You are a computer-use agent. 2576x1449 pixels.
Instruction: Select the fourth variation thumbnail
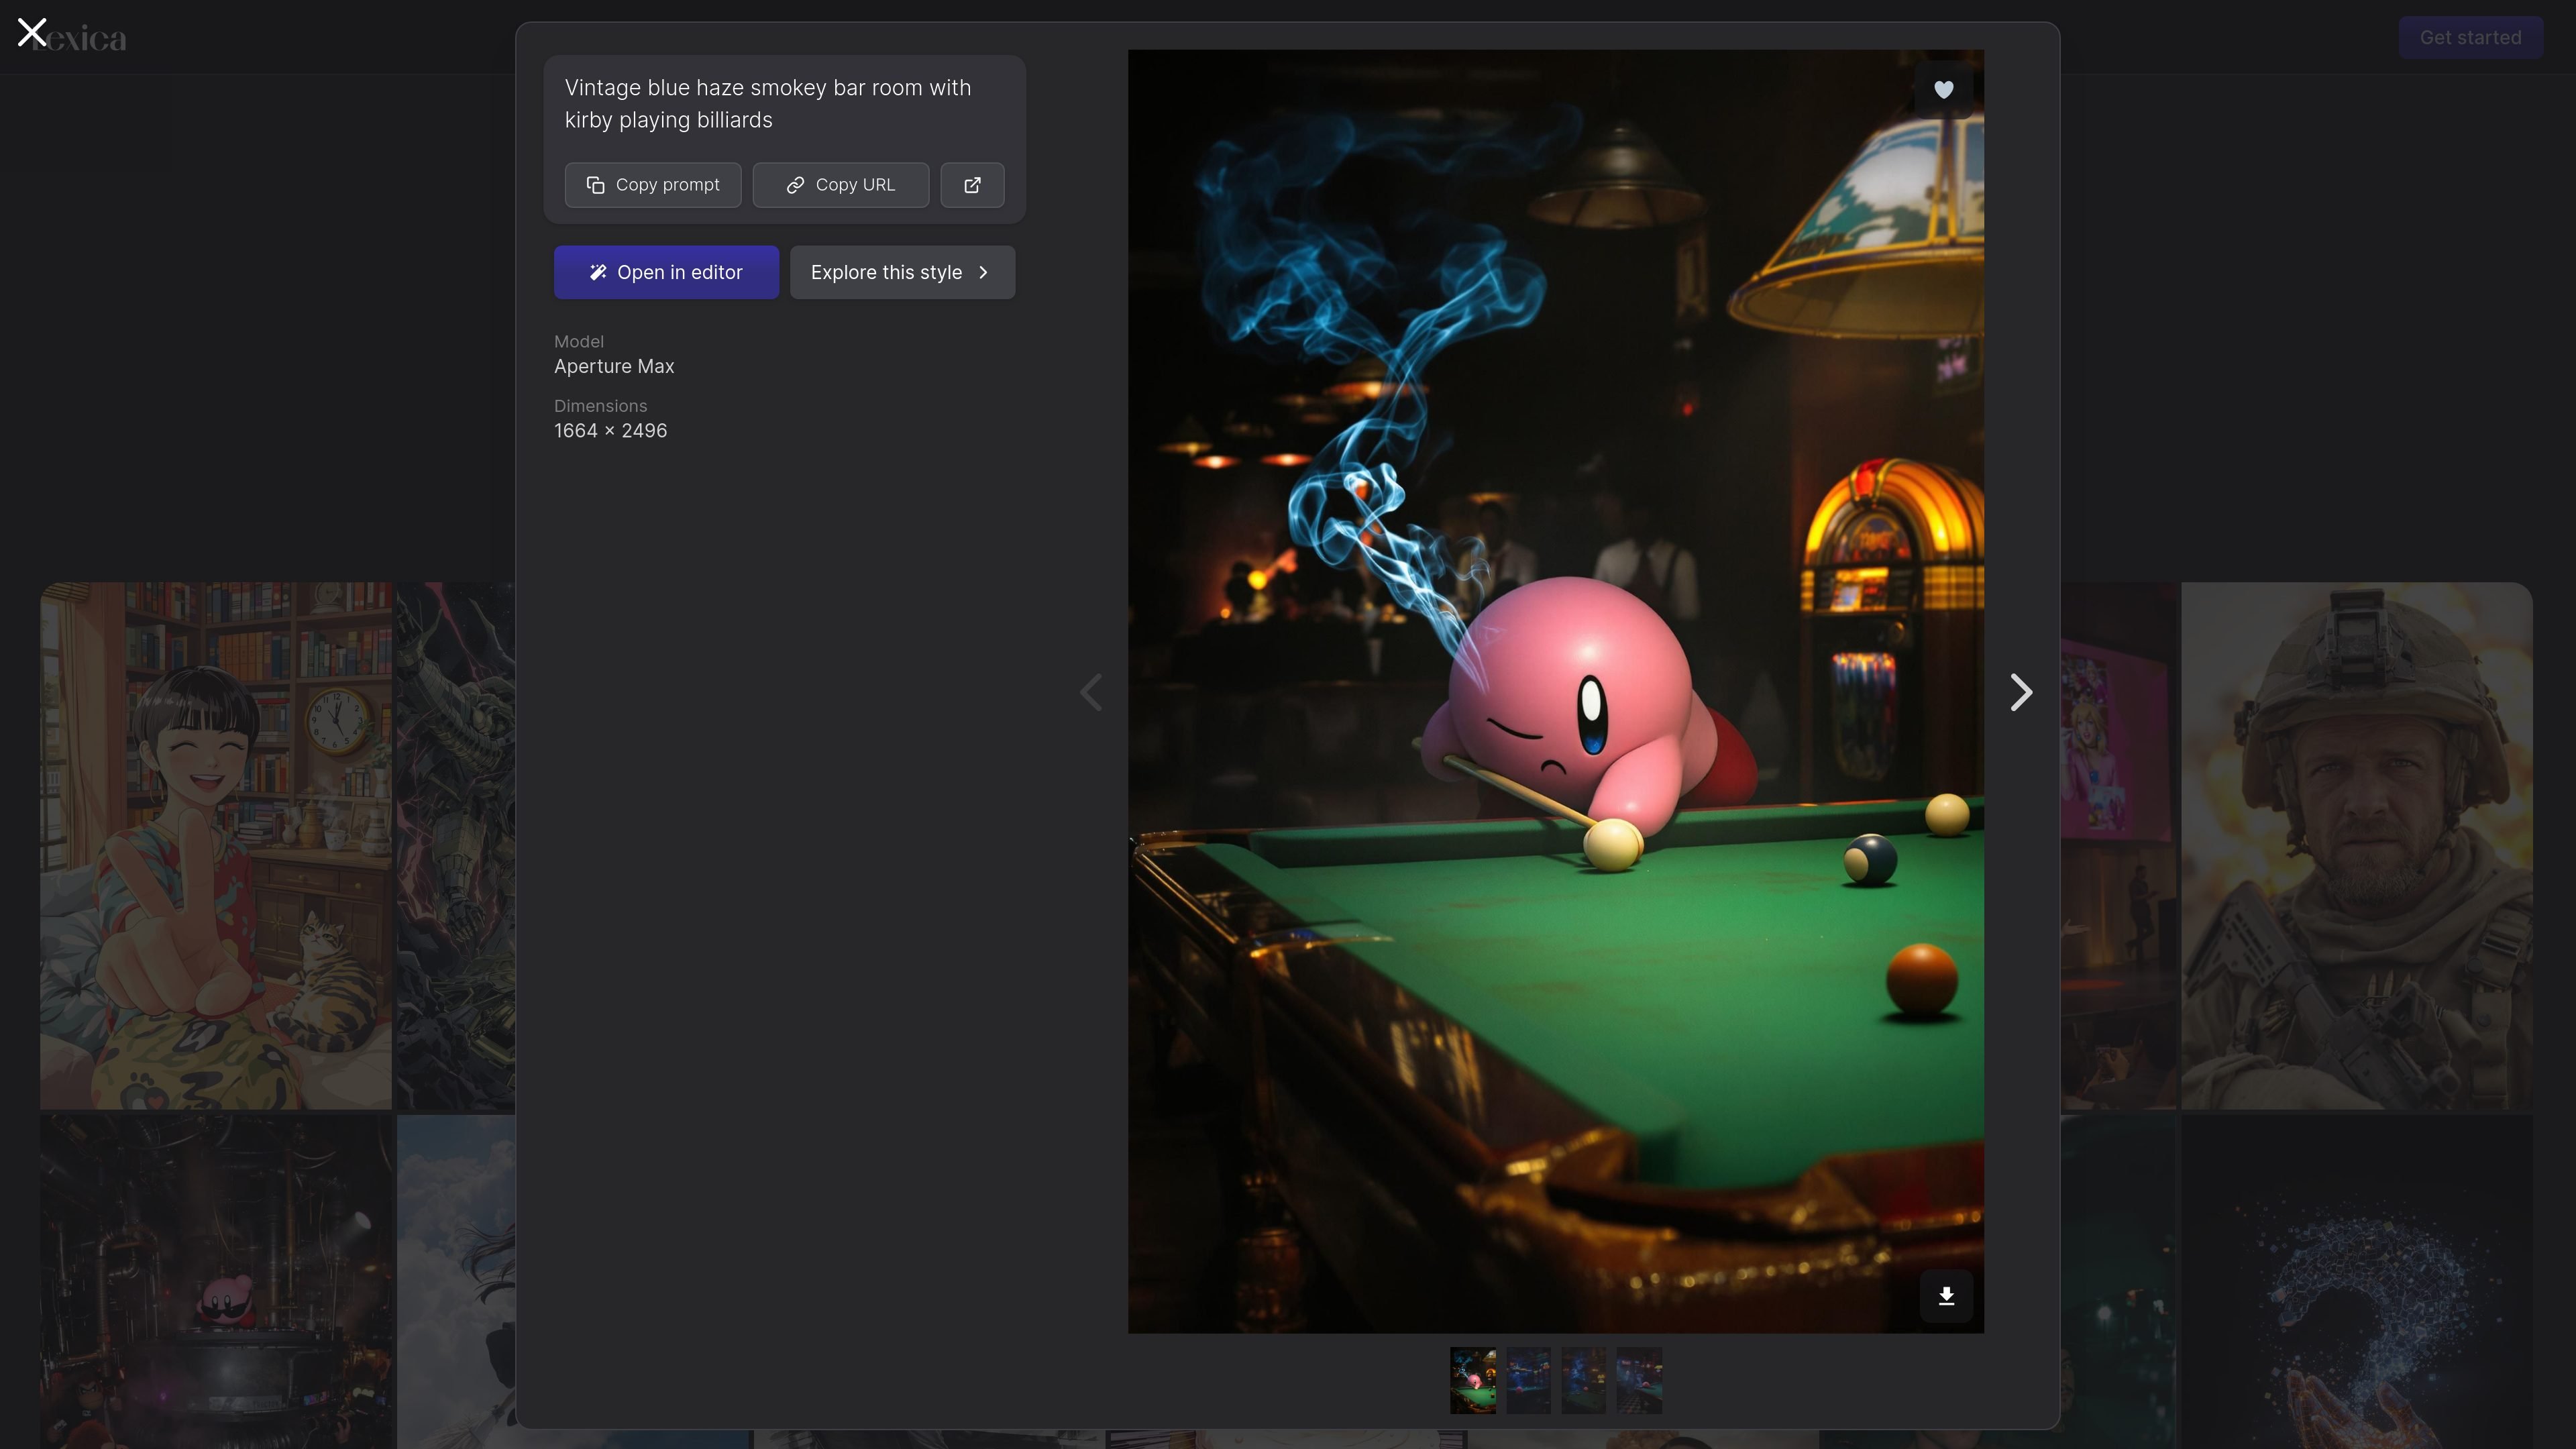(x=1639, y=1380)
